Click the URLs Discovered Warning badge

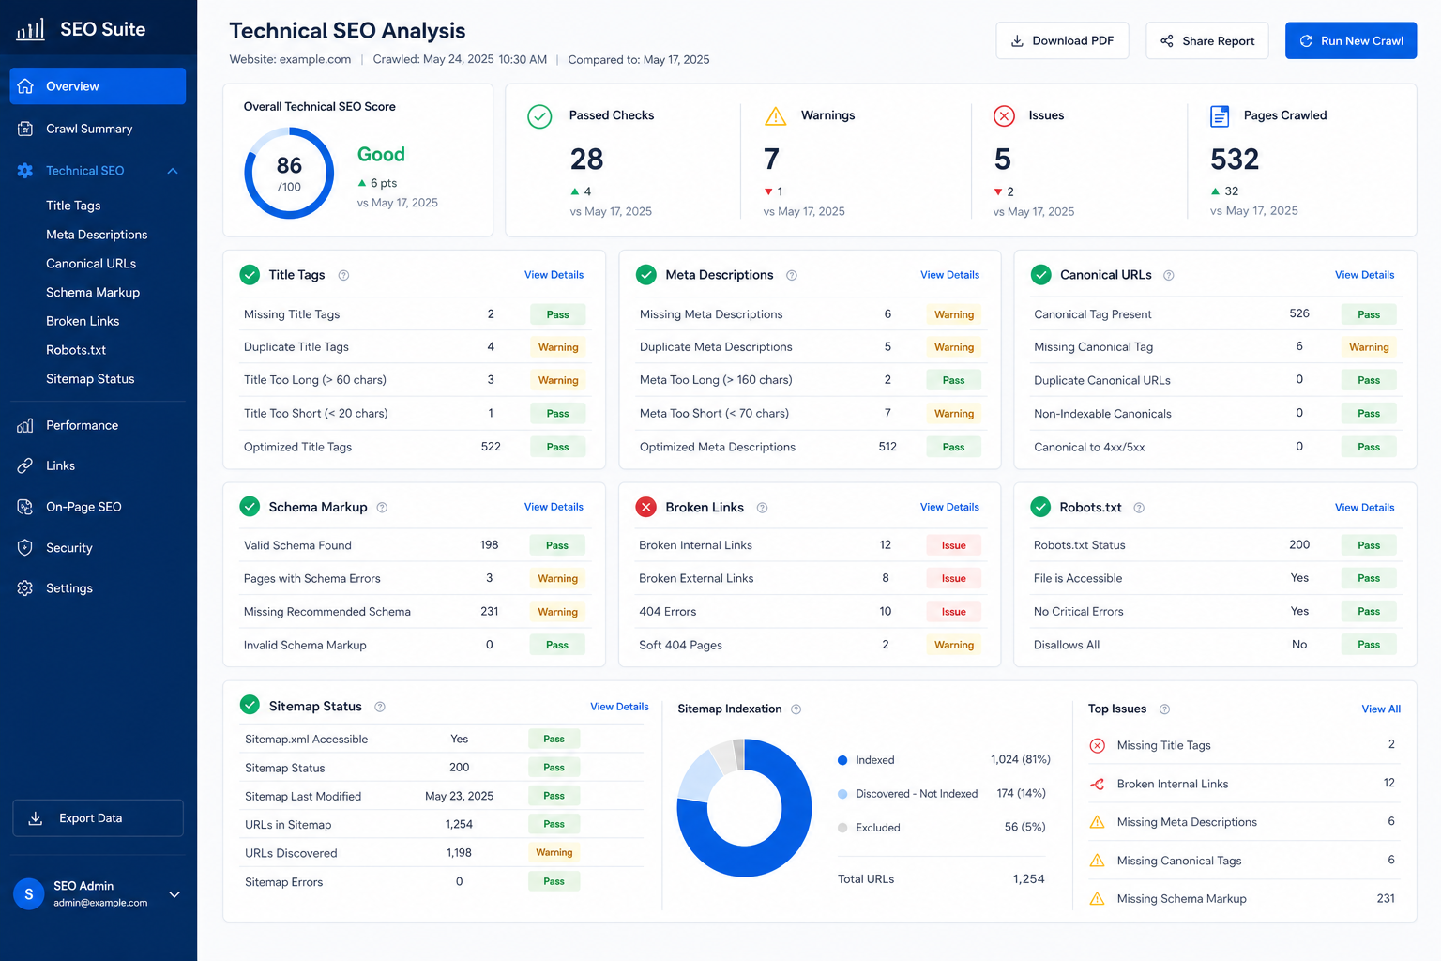tap(554, 853)
